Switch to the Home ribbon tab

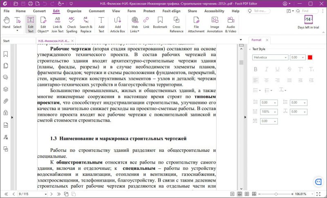[21, 11]
